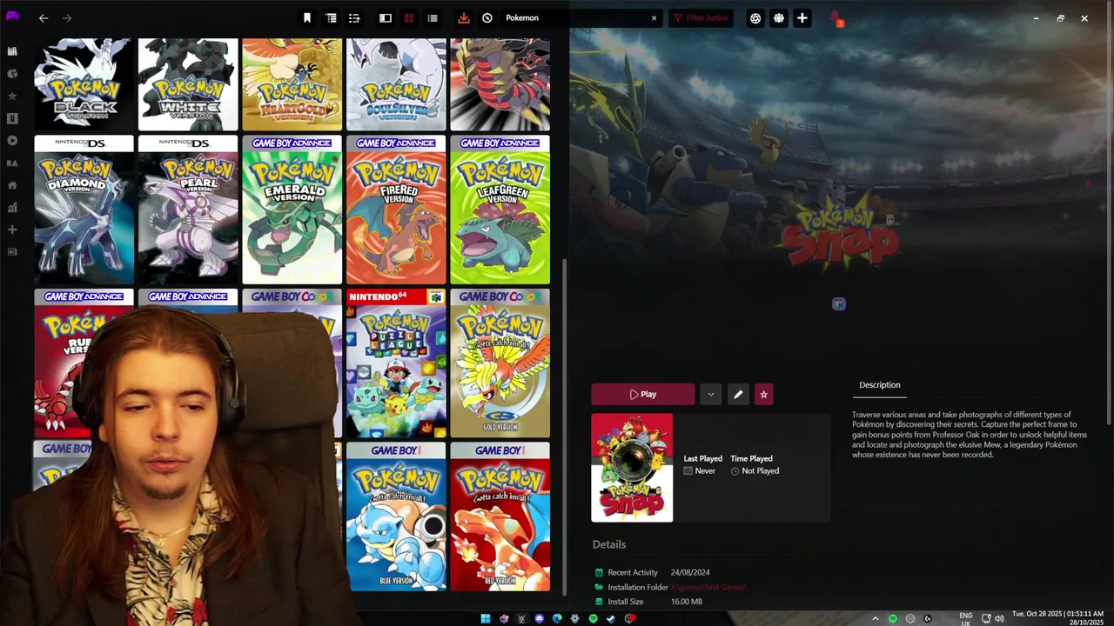Image resolution: width=1114 pixels, height=626 pixels.
Task: Click the play circle sidebar icon
Action: [12, 141]
